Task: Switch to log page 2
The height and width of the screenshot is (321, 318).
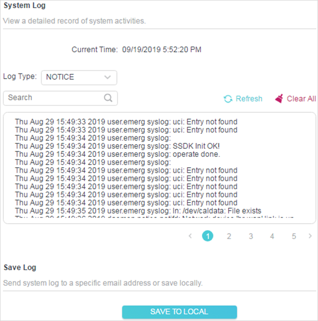Action: pyautogui.click(x=229, y=236)
